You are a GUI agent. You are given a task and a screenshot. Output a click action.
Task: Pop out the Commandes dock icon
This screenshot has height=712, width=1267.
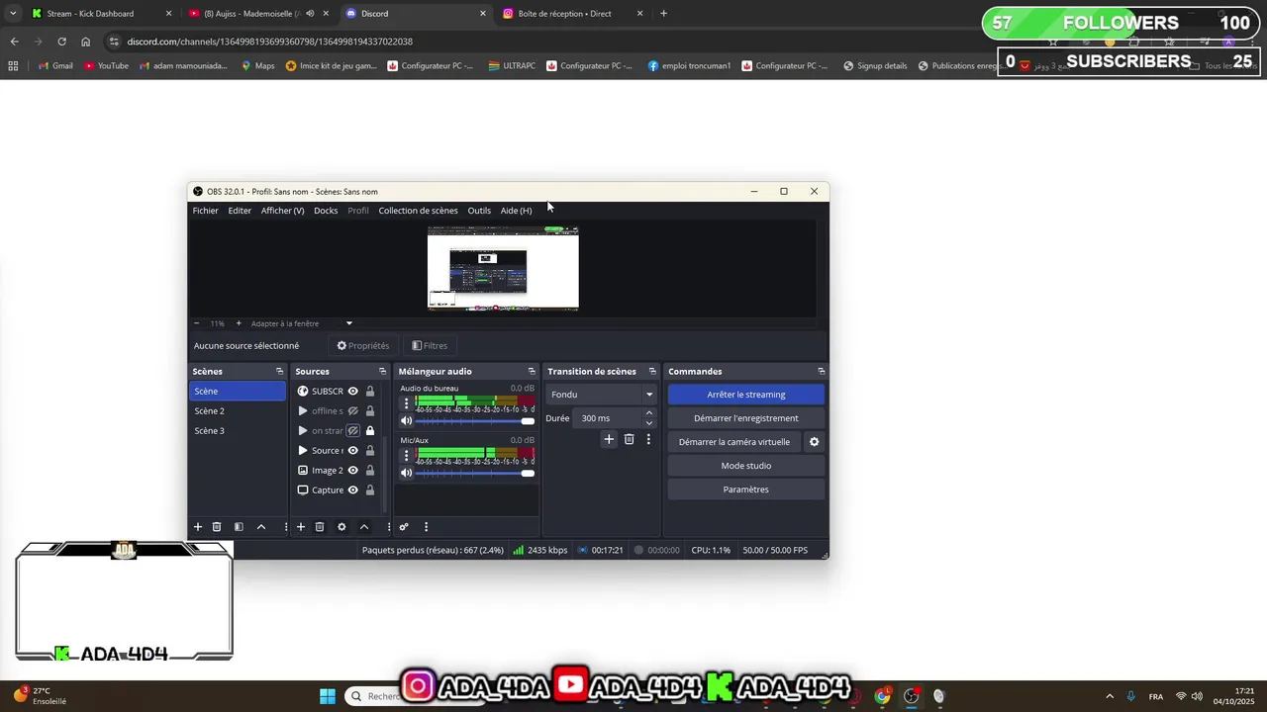coord(821,372)
